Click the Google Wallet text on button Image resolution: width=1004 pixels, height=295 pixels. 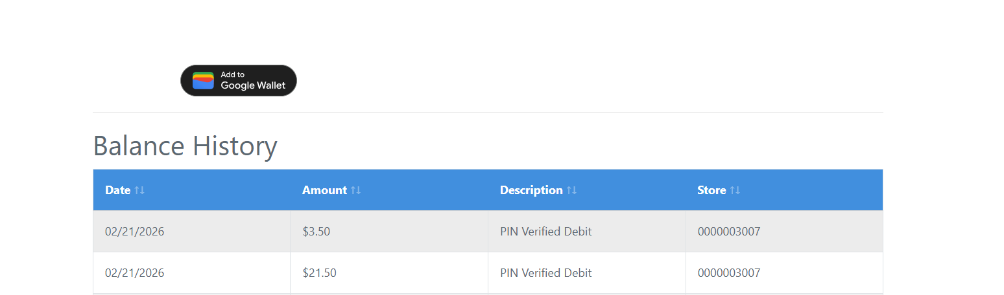(253, 85)
